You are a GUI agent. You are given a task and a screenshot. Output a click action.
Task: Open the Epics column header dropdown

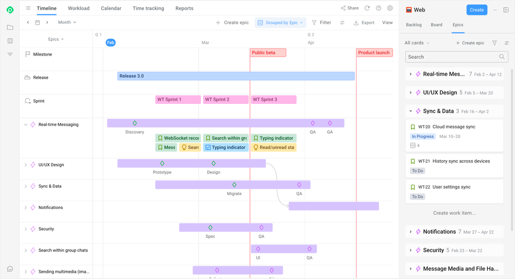pyautogui.click(x=56, y=39)
